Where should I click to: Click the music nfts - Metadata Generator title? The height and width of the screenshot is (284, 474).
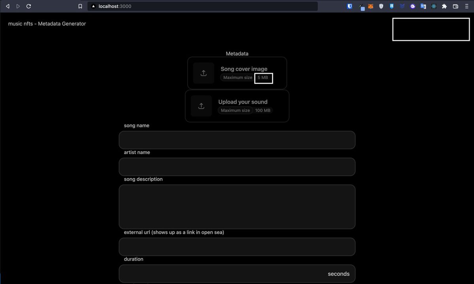[x=47, y=24]
